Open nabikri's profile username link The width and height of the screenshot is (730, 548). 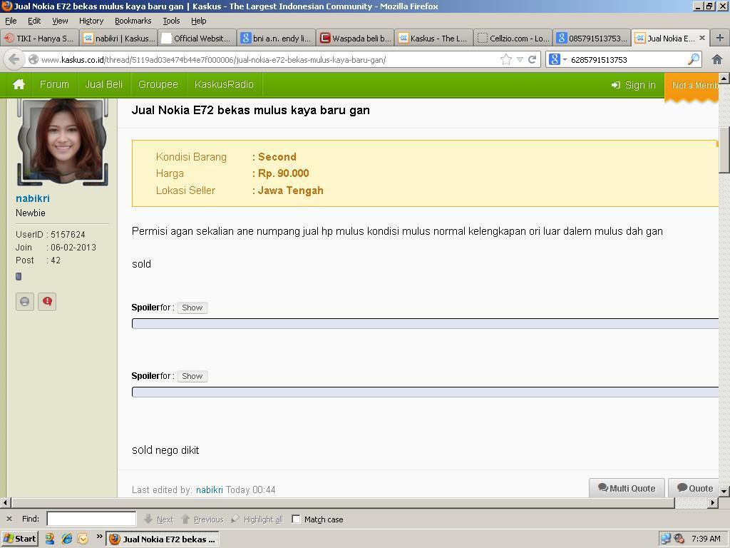tap(33, 198)
